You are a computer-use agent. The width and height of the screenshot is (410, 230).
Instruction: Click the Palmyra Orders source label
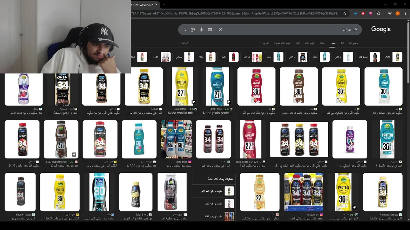coord(389,215)
